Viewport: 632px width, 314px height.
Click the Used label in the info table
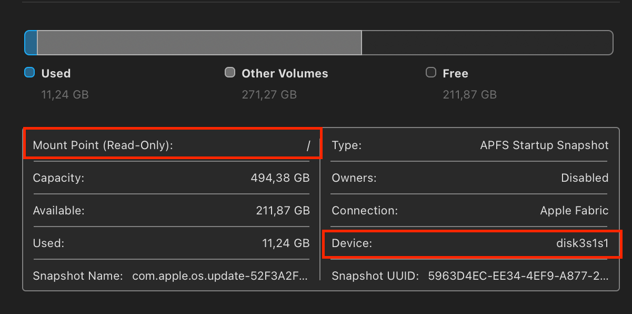pyautogui.click(x=48, y=243)
